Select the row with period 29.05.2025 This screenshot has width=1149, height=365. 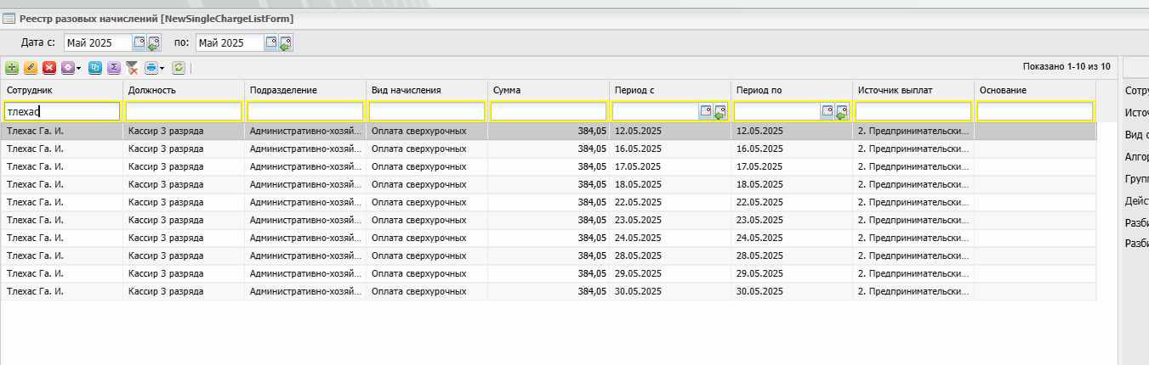549,273
